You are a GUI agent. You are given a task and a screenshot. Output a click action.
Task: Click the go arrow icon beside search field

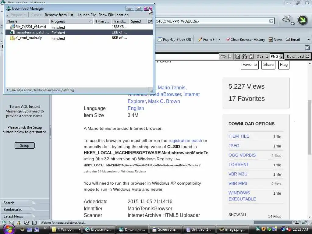tap(223, 56)
